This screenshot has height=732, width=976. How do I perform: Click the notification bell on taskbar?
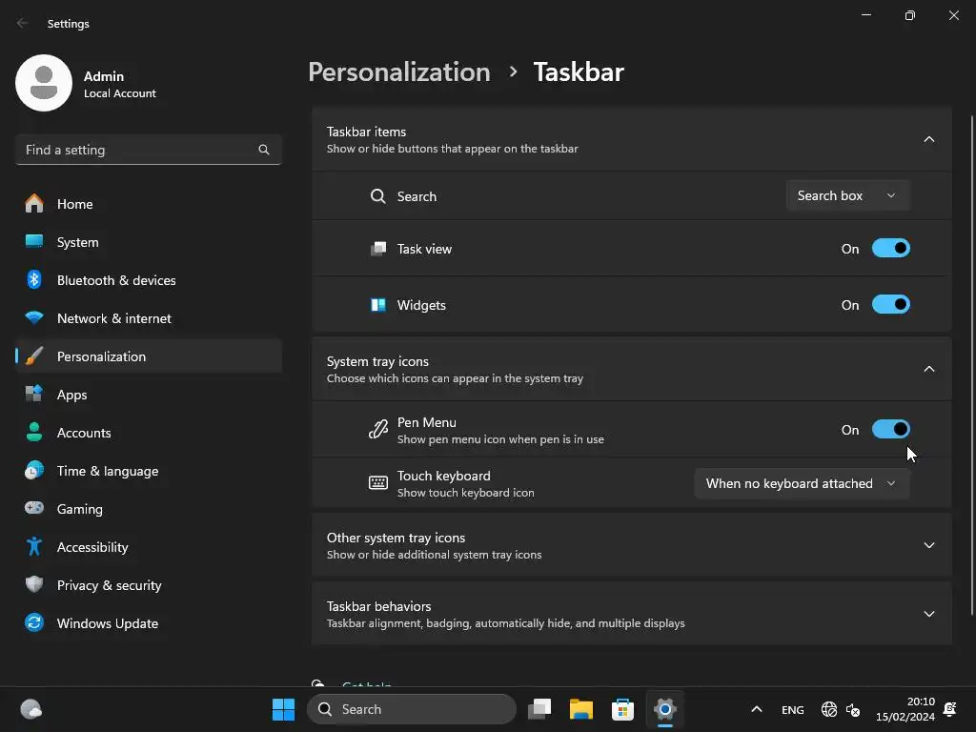950,709
